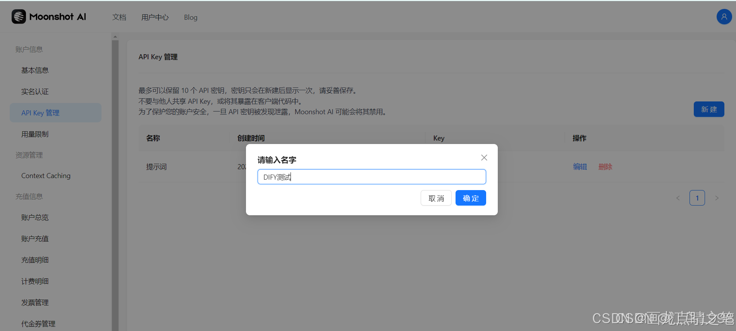736x331 pixels.
Task: Click the 充值信息 section label
Action: coord(29,197)
